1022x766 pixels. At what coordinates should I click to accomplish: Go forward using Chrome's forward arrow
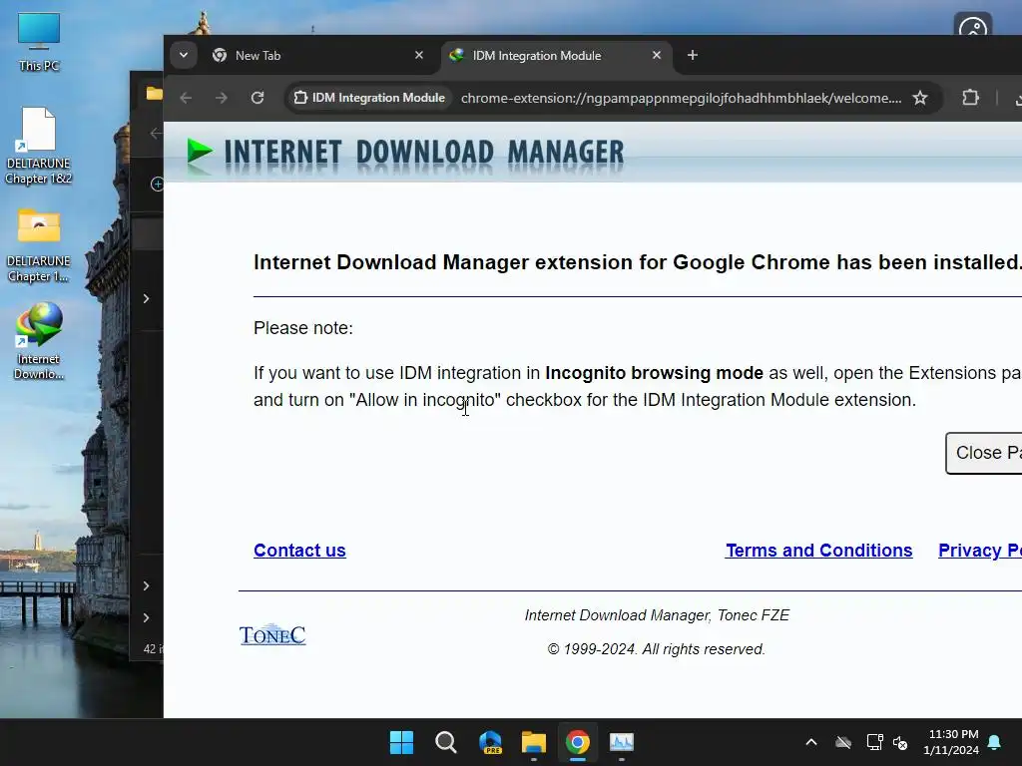click(x=222, y=98)
